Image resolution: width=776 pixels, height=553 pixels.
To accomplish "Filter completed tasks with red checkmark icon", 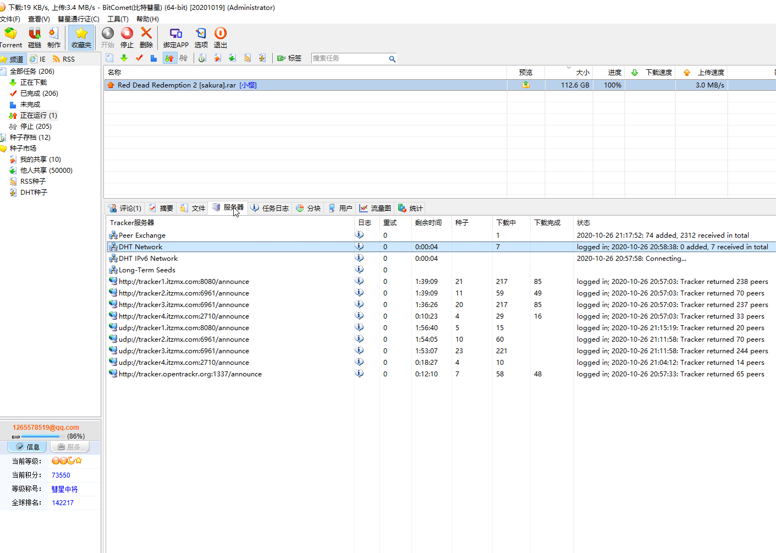I will [x=139, y=58].
